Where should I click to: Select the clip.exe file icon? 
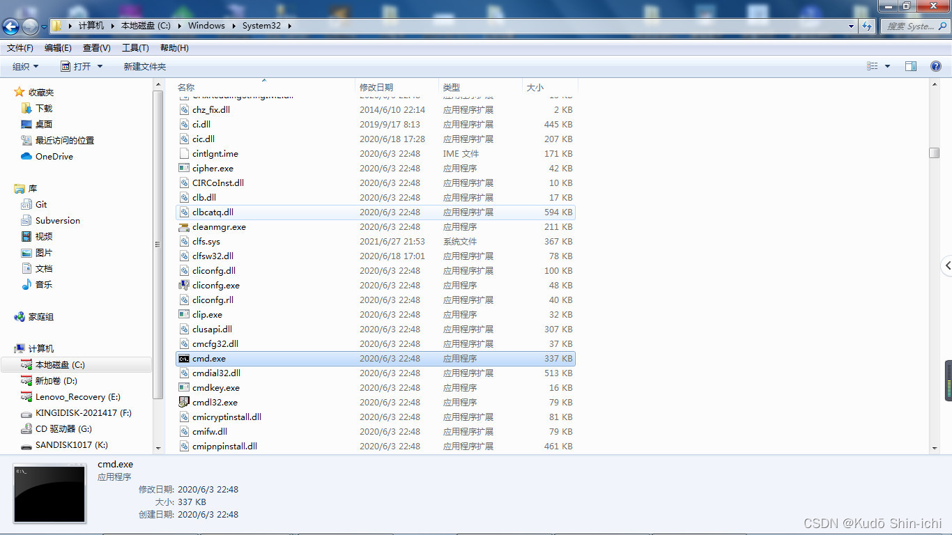point(184,315)
